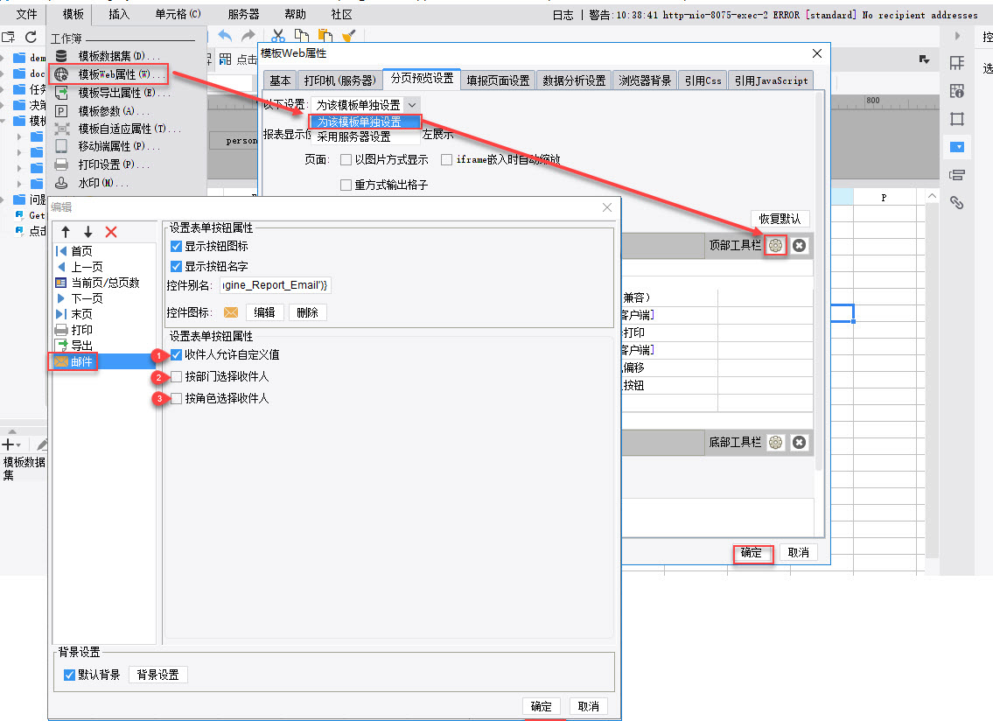Screen dimensions: 993x721
Task: Enable 按角色选择收件人 checkbox
Action: [x=177, y=398]
